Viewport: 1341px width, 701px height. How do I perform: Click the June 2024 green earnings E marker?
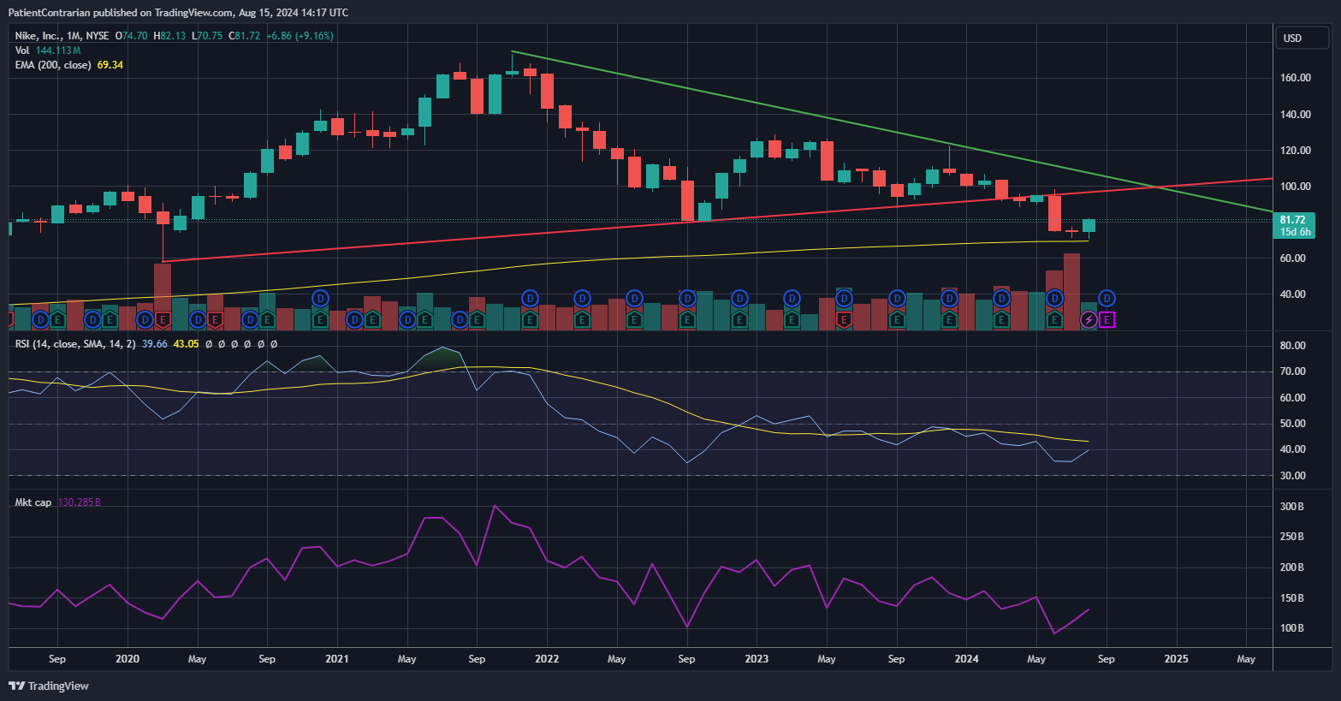click(1054, 320)
